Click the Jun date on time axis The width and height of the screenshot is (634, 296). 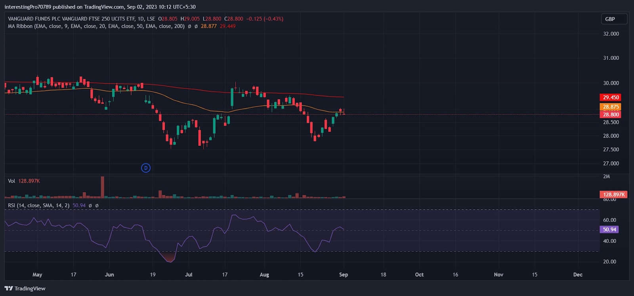109,275
